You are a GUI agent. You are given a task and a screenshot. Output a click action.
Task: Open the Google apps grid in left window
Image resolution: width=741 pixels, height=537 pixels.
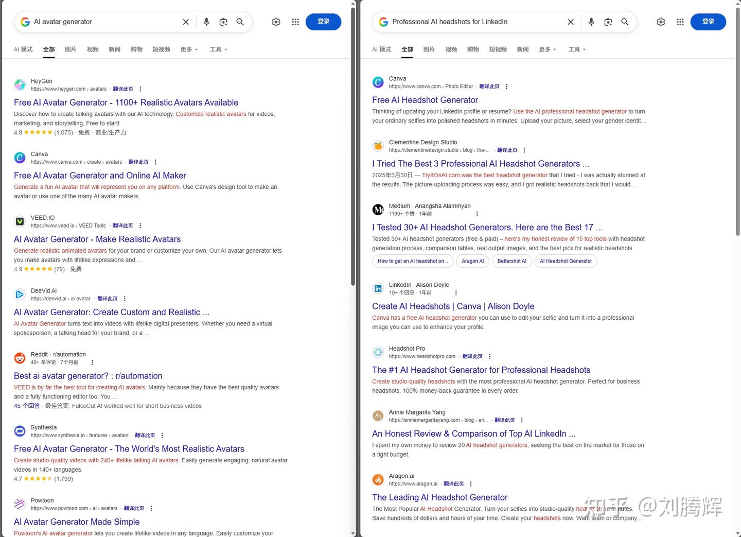coord(295,22)
